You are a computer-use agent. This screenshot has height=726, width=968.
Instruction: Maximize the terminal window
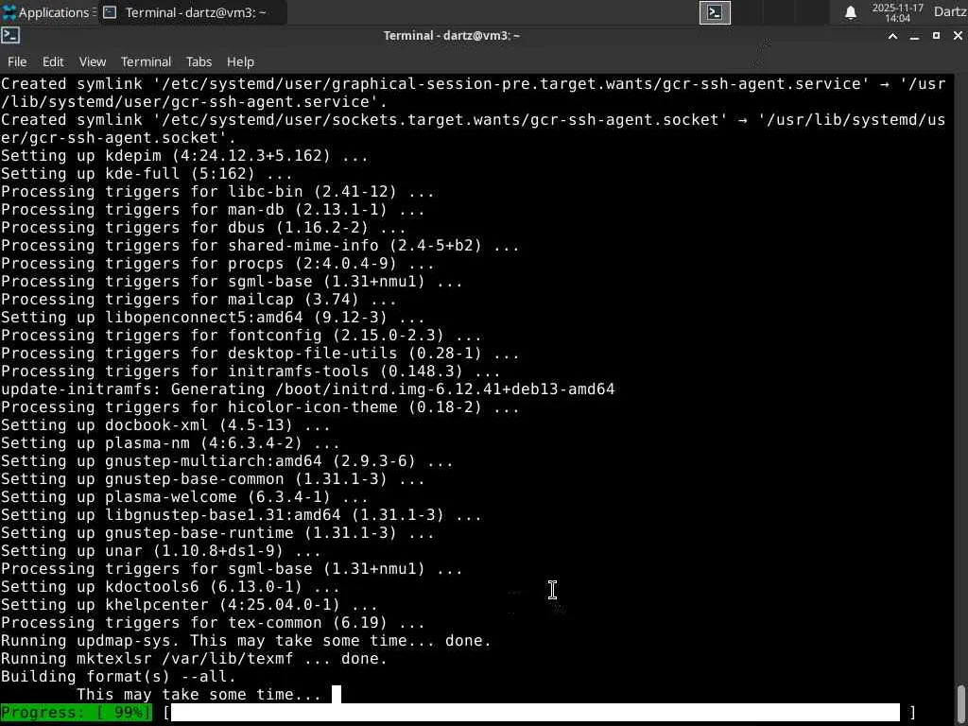coord(936,36)
